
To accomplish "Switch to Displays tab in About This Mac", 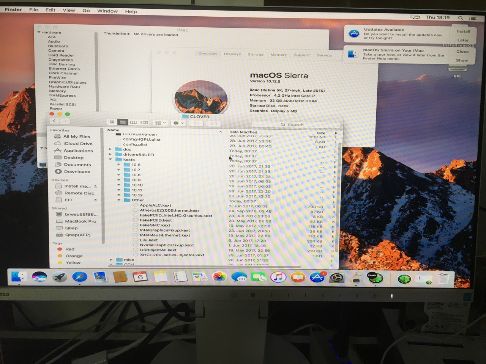I will [x=232, y=54].
